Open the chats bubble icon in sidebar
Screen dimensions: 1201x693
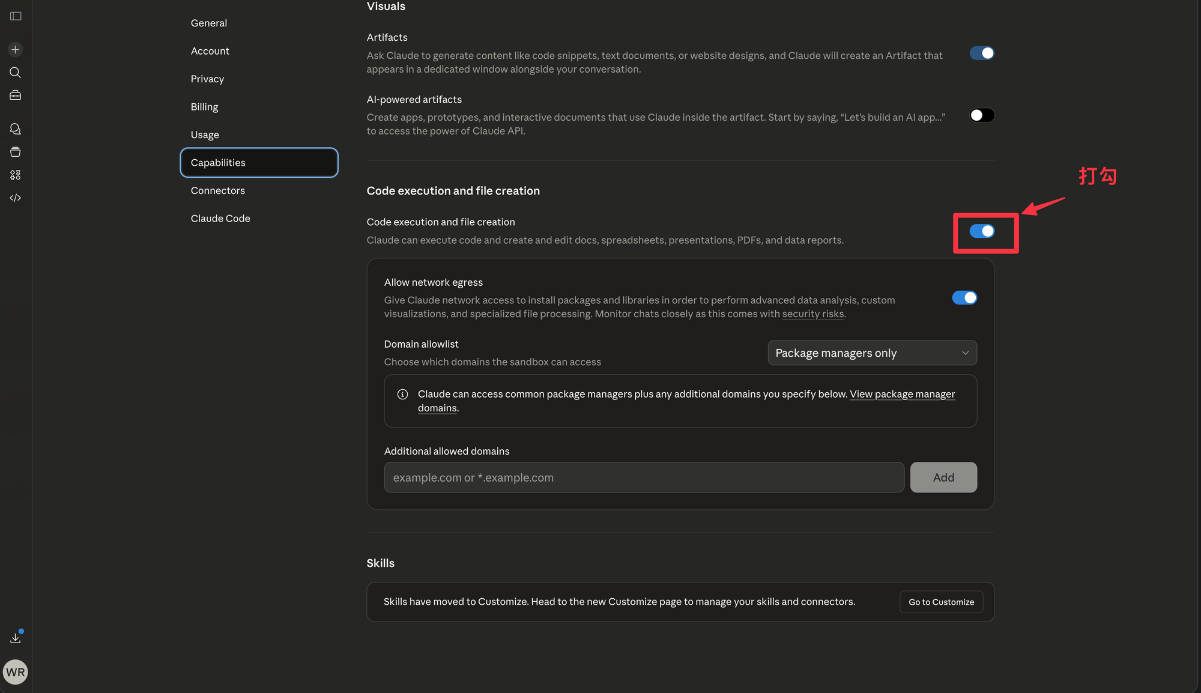tap(16, 129)
